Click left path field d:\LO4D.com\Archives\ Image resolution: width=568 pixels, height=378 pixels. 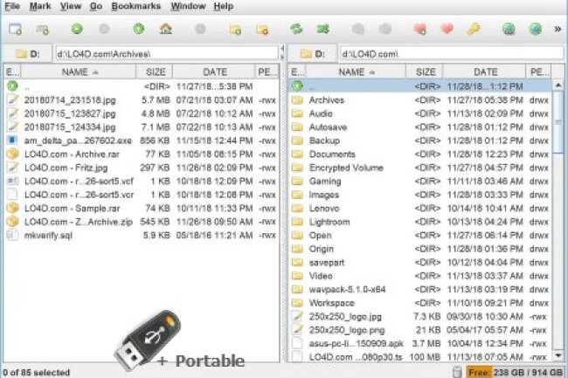(x=167, y=54)
